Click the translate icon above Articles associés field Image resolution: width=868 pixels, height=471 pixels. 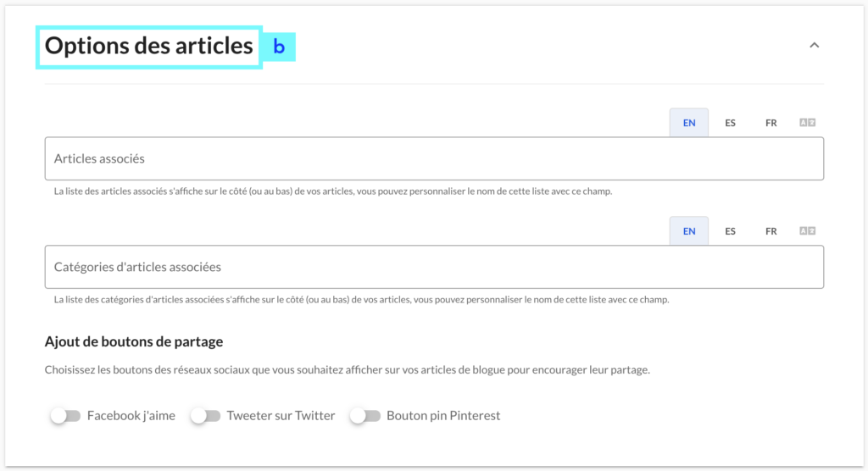point(807,122)
